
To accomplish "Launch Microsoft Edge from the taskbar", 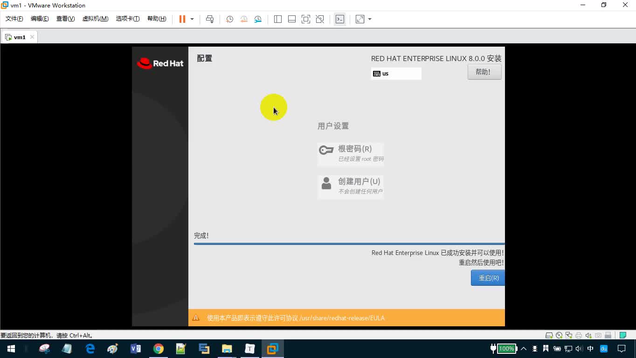I will pos(90,349).
